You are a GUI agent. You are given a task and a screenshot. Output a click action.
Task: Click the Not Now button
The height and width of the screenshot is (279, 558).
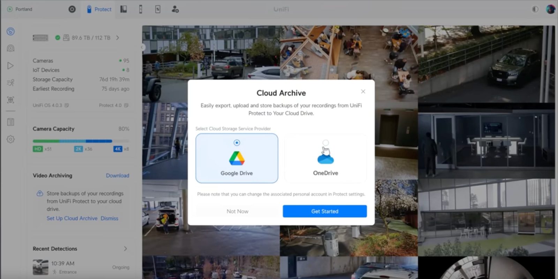[237, 211]
